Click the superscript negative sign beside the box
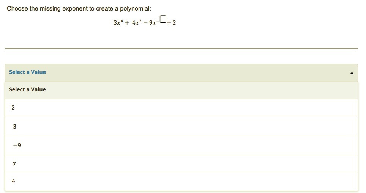Screen dimensions: 366x193 point(158,21)
